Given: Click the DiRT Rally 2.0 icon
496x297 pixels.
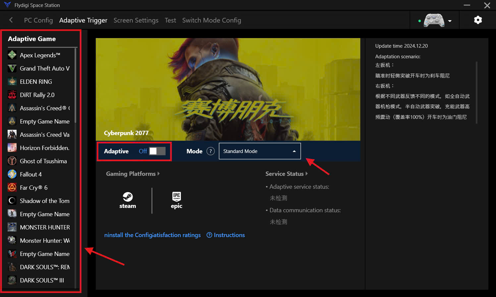Looking at the screenshot, I should pos(12,95).
